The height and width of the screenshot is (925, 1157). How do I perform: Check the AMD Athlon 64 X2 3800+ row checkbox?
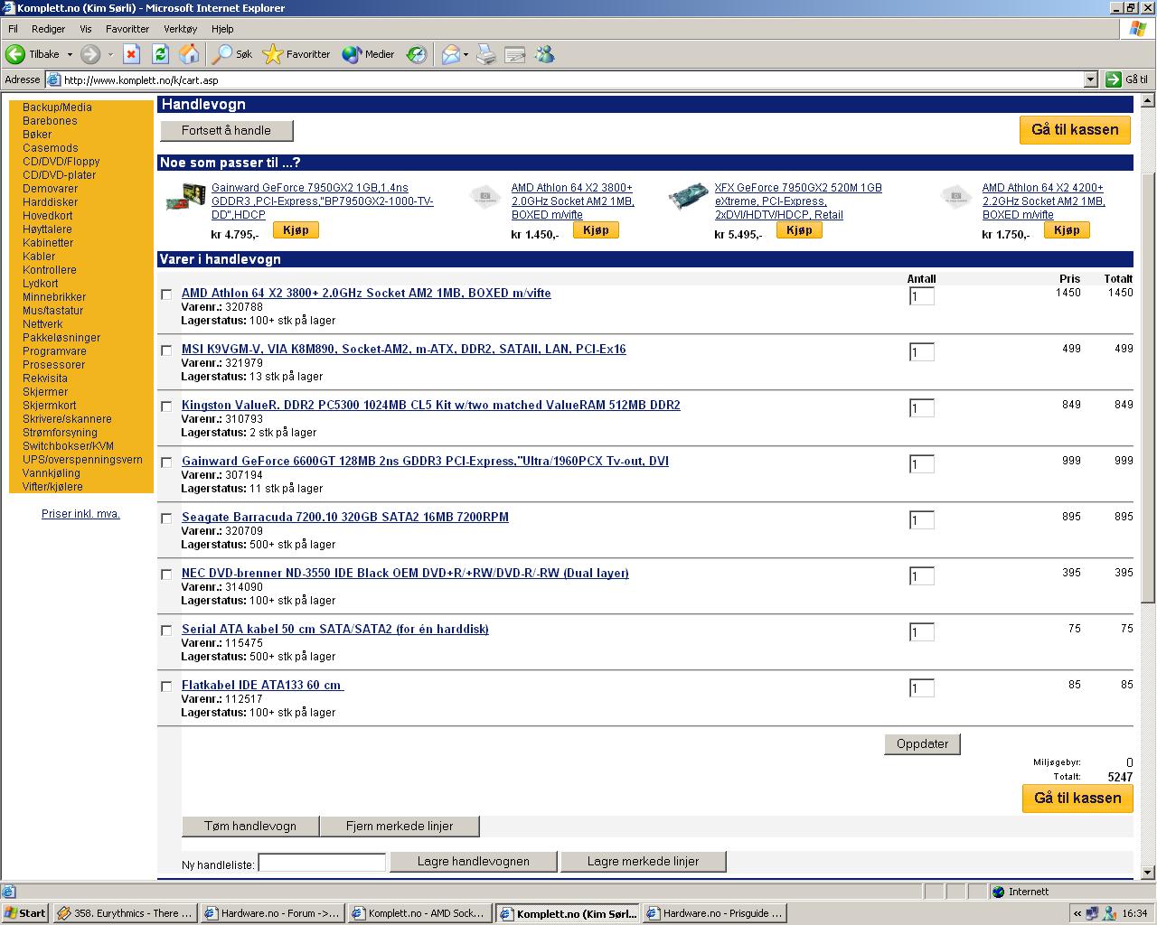(x=166, y=294)
